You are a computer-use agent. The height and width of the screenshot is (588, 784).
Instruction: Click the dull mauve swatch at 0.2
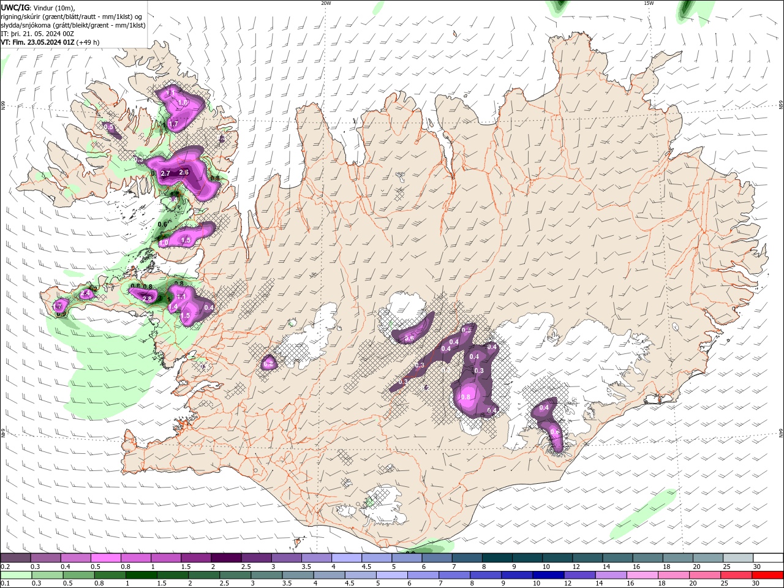pos(15,558)
